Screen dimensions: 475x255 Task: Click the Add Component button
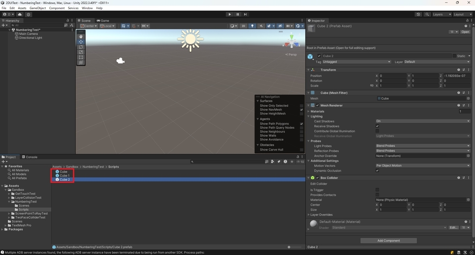point(389,240)
